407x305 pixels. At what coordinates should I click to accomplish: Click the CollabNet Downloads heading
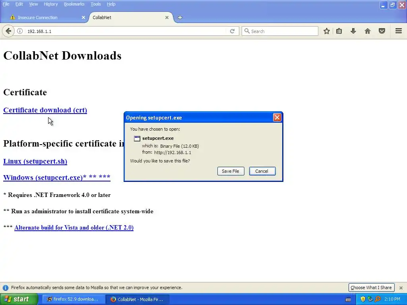[x=62, y=56]
